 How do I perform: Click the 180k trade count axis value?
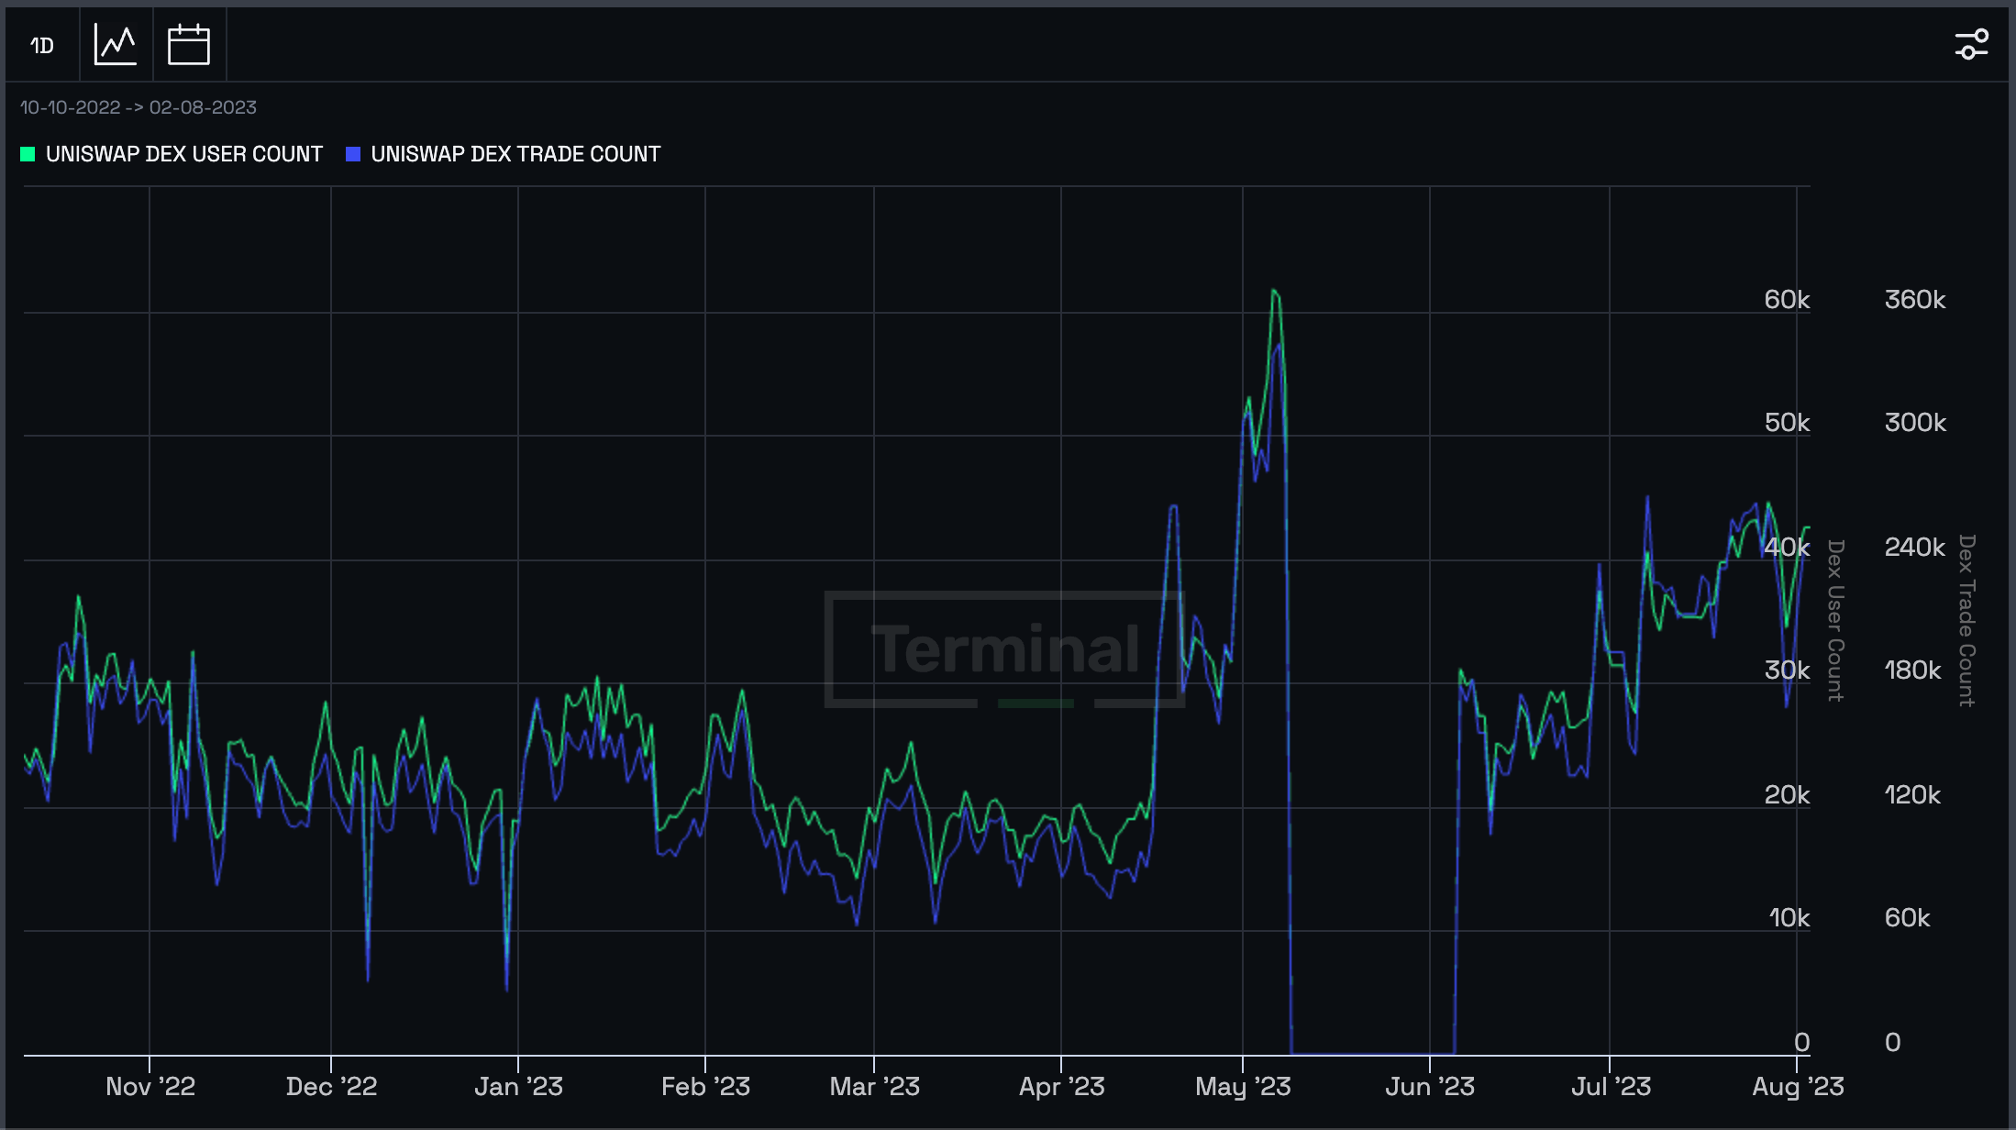[1913, 670]
